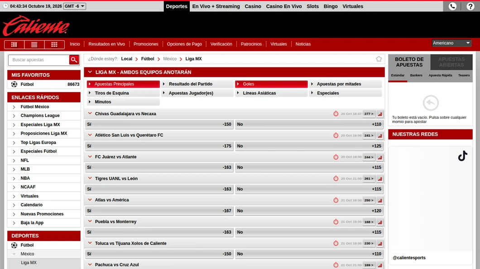Image resolution: width=480 pixels, height=269 pixels.
Task: Open 277 more markets for Chivas vs Necaxa
Action: [x=369, y=114]
